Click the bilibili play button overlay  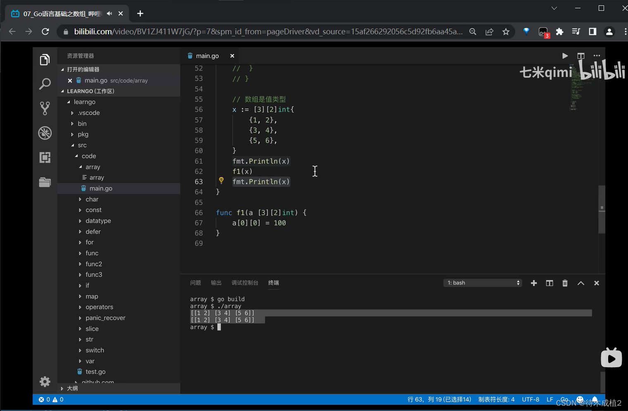(x=611, y=358)
